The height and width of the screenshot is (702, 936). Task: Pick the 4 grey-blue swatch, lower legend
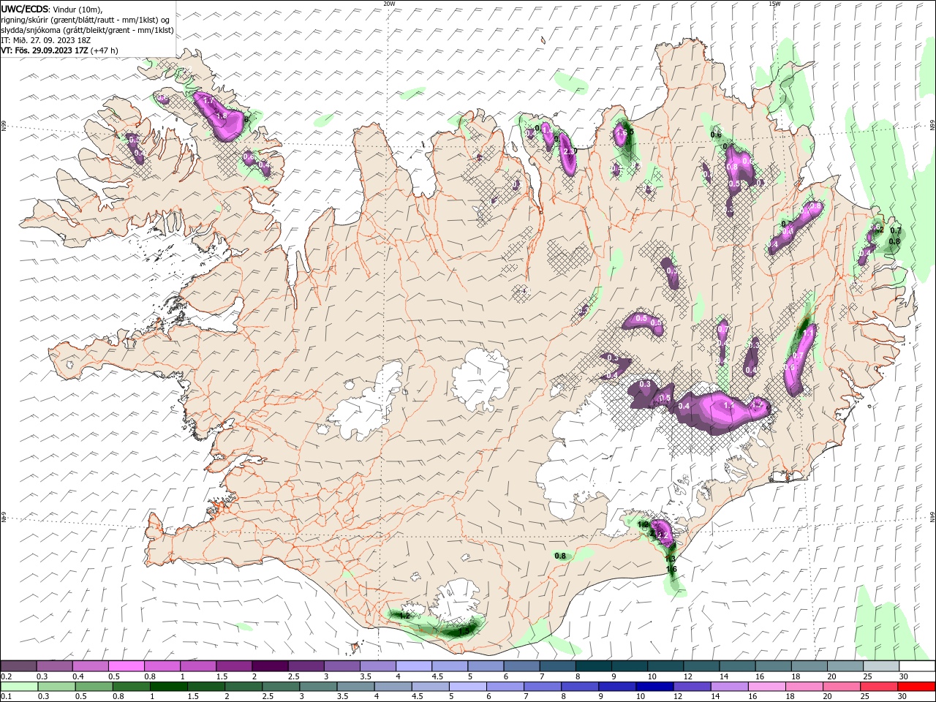393,687
